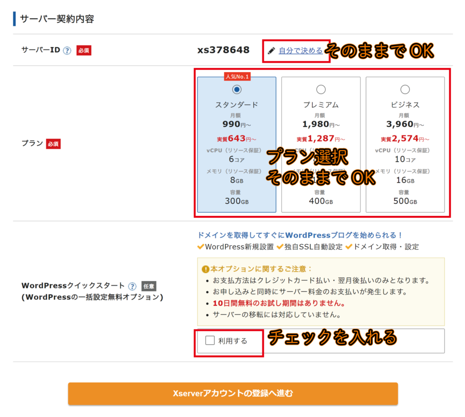This screenshot has height=417, width=465.
Task: Click the 必須 badge next to プラン
Action: (x=54, y=144)
